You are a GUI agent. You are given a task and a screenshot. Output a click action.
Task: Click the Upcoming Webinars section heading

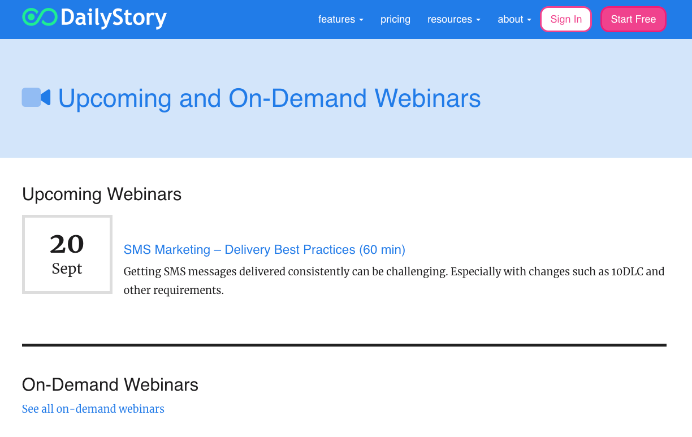point(102,194)
